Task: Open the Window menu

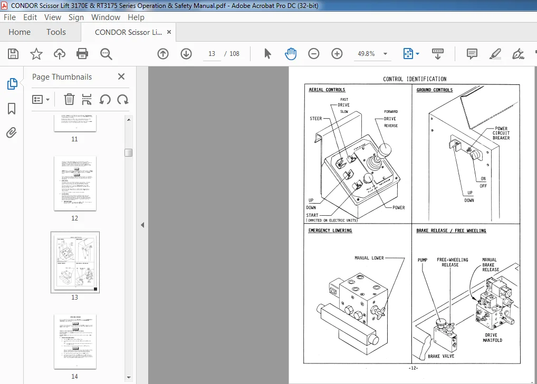Action: click(106, 17)
